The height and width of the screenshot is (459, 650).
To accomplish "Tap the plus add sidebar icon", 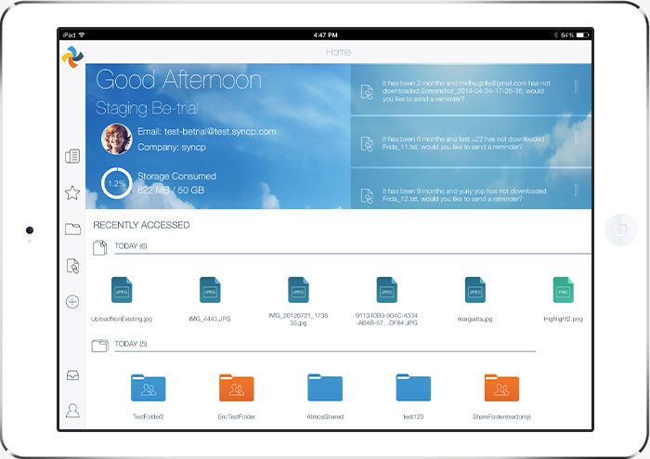I will [x=72, y=301].
